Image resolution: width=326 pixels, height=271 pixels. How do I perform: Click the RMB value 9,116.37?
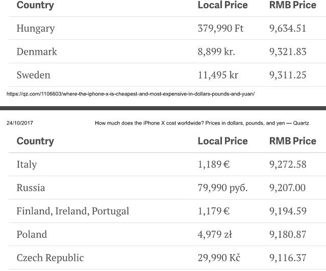point(288,258)
